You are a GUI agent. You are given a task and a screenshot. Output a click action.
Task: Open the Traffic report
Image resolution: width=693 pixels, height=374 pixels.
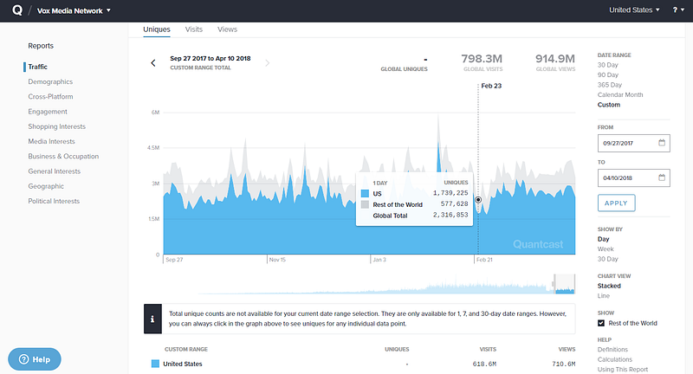pyautogui.click(x=37, y=67)
